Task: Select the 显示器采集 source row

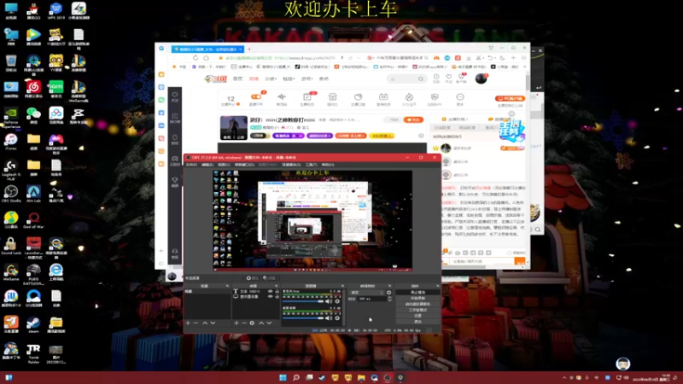Action: [x=256, y=296]
